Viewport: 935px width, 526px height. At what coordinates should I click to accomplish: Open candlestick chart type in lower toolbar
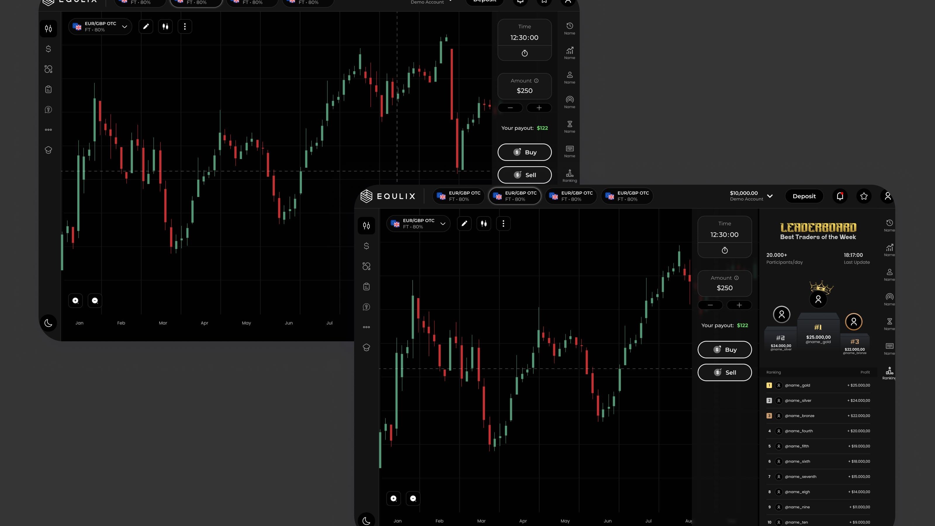click(484, 224)
